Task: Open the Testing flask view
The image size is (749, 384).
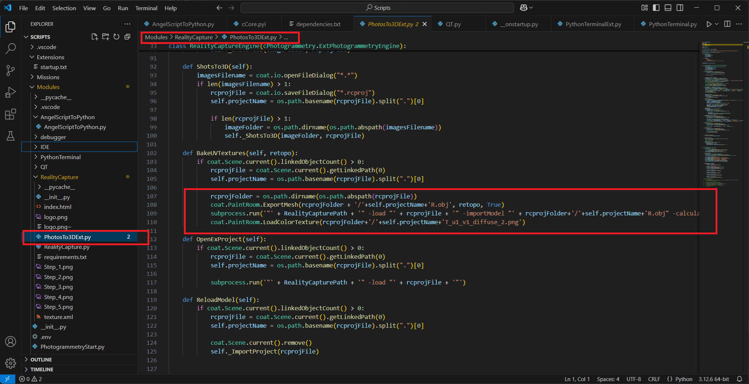Action: pyautogui.click(x=11, y=136)
